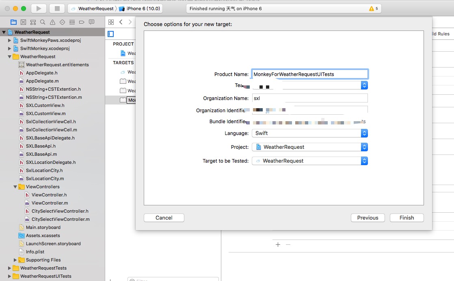Screen dimensions: 454x281
Task: Go forward with the right chevron
Action: [130, 22]
